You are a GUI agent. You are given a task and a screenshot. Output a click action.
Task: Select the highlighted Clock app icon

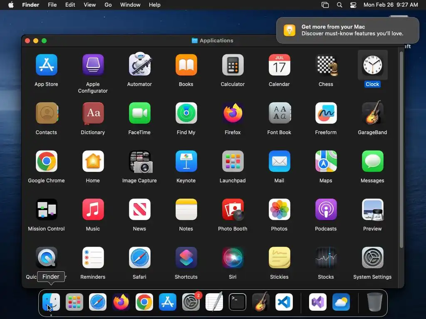pyautogui.click(x=372, y=65)
